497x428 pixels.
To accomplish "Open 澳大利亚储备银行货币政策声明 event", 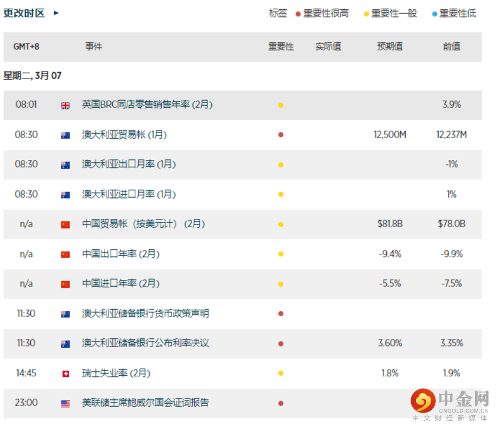I will point(145,314).
